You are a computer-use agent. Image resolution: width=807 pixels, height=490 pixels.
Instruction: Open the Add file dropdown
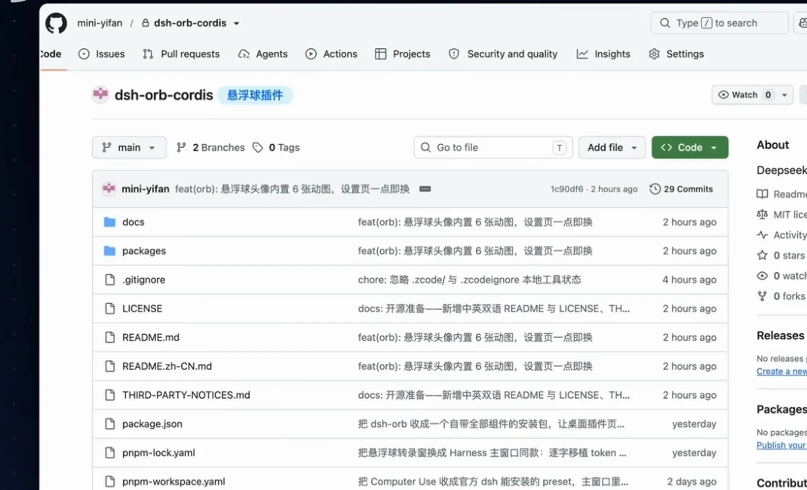pos(612,147)
